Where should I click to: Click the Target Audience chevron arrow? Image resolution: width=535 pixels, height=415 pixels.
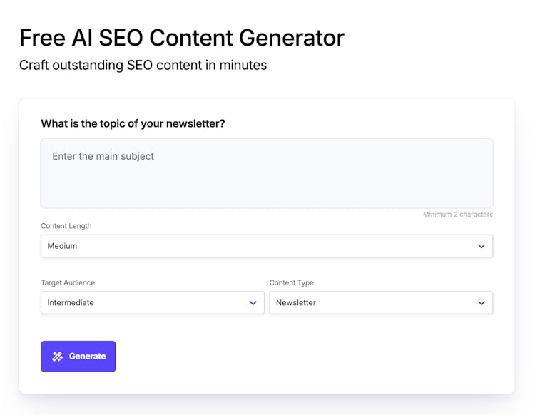coord(253,303)
